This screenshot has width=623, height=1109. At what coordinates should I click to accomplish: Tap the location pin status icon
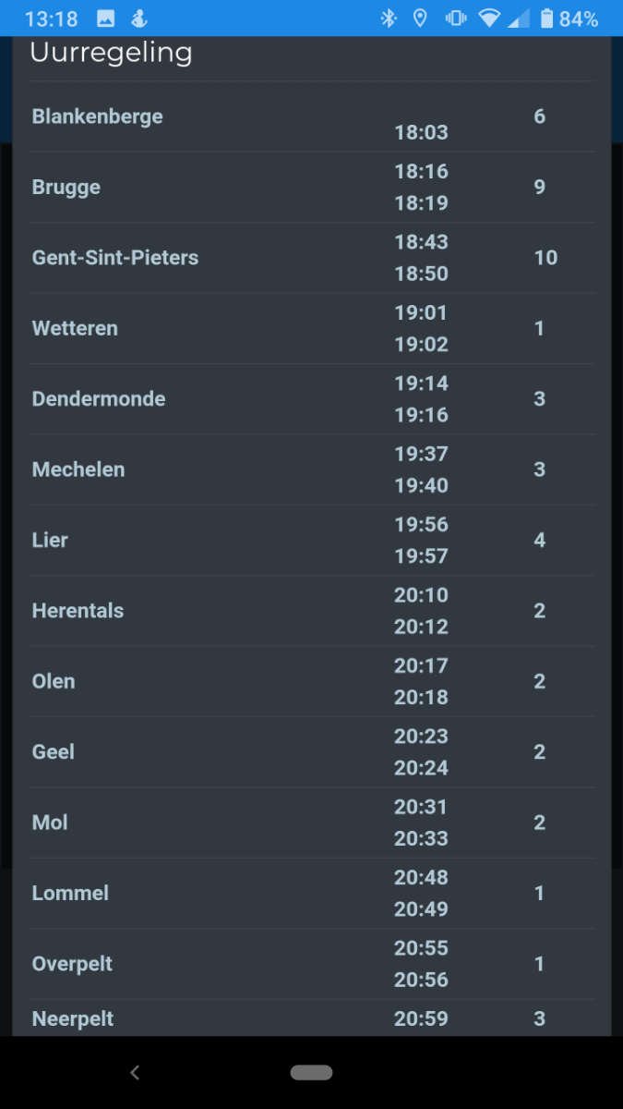coord(420,18)
